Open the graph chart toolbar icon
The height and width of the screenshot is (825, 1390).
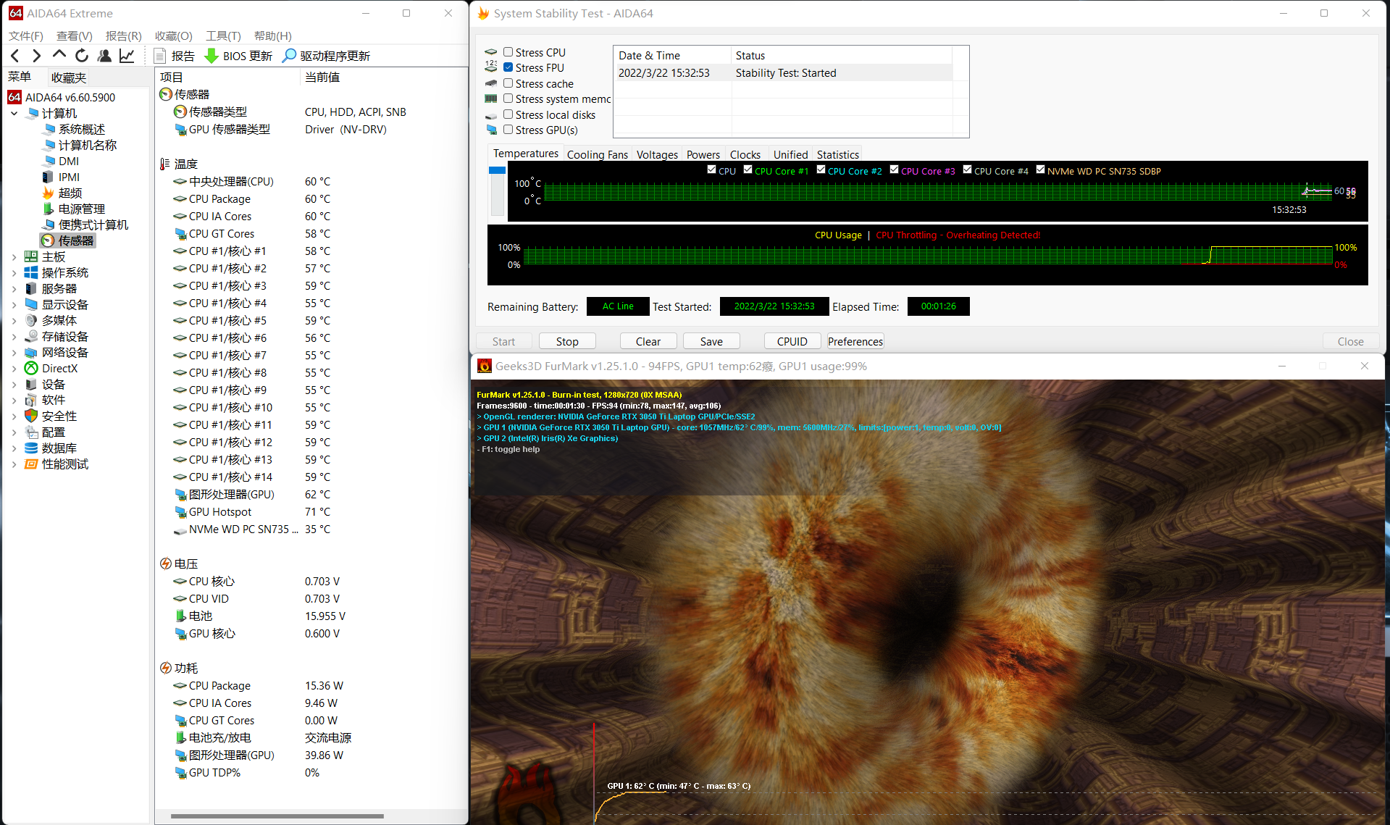(127, 56)
